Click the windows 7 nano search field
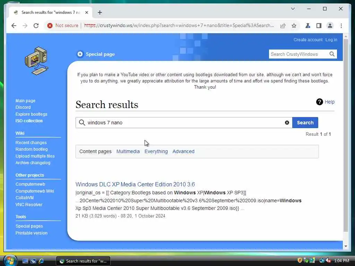 (184, 123)
